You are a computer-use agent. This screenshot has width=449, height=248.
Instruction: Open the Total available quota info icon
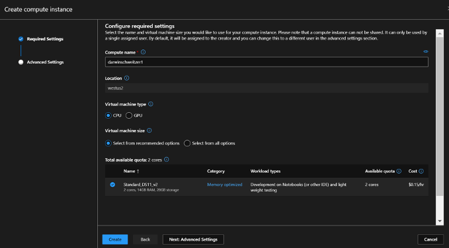click(167, 160)
